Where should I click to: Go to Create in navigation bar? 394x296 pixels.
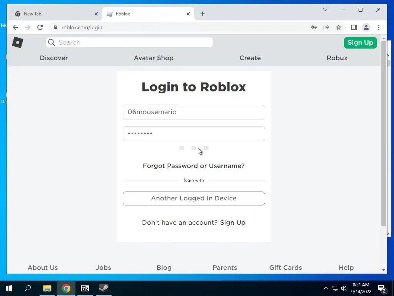click(x=250, y=58)
